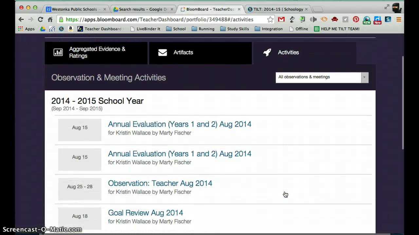Open the Amazon bookmark icon
Screen dimensions: 419x235
[x=70, y=29]
